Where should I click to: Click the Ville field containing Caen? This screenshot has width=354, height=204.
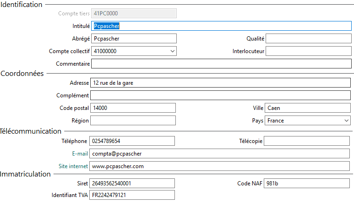pos(307,108)
